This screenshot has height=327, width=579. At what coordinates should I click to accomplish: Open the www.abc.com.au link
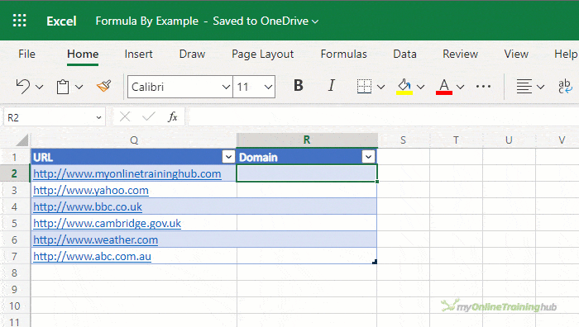pyautogui.click(x=92, y=257)
